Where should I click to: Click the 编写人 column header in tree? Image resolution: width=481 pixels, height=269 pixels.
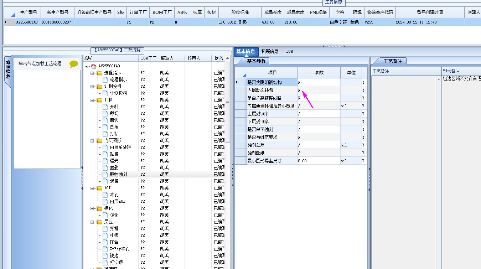click(x=172, y=58)
